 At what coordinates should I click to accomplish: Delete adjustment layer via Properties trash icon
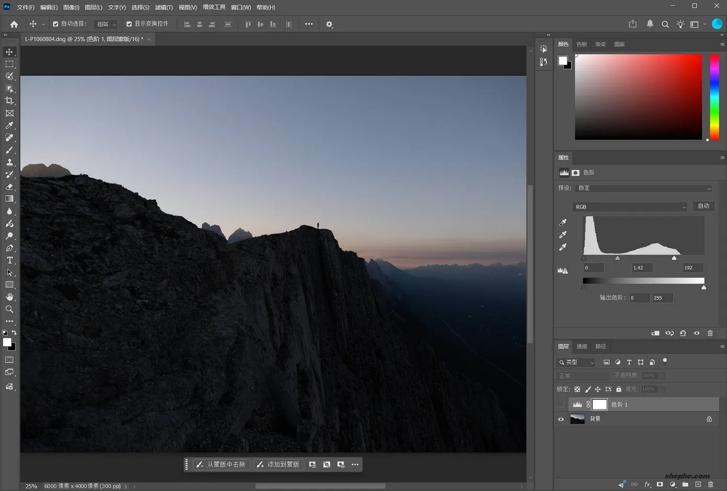pyautogui.click(x=710, y=333)
